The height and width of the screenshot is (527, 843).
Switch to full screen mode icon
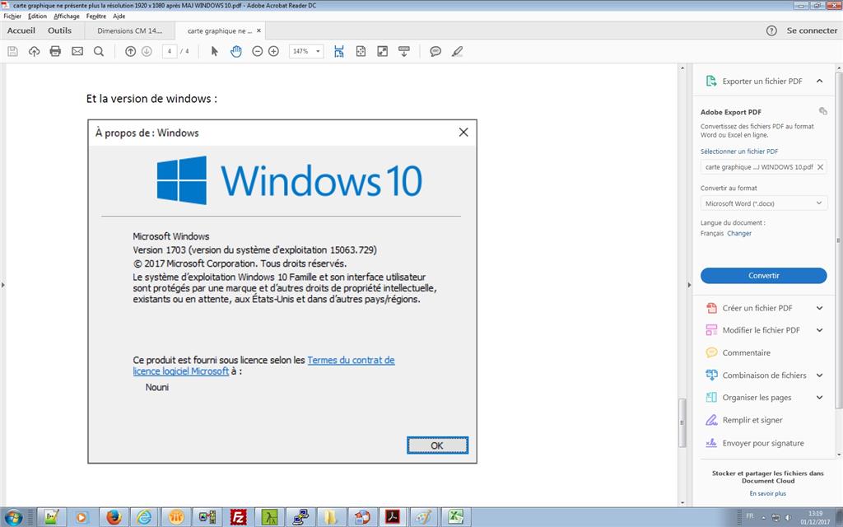(382, 52)
